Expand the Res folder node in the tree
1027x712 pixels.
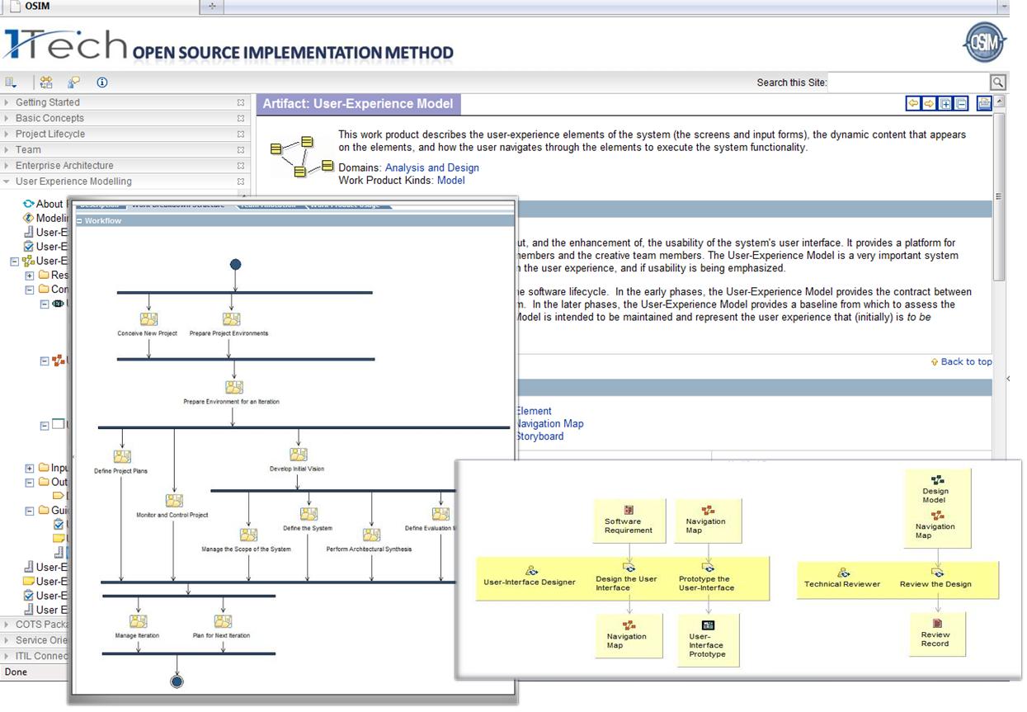[x=30, y=276]
